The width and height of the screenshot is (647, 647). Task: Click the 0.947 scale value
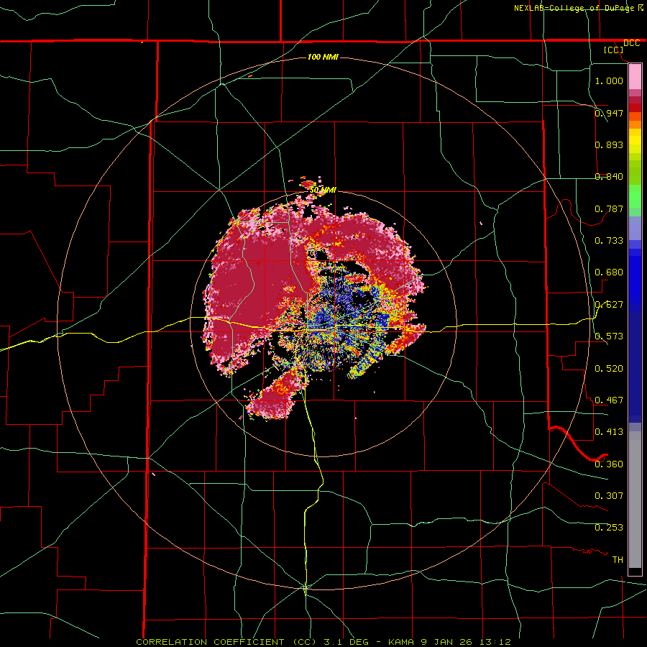(x=609, y=113)
